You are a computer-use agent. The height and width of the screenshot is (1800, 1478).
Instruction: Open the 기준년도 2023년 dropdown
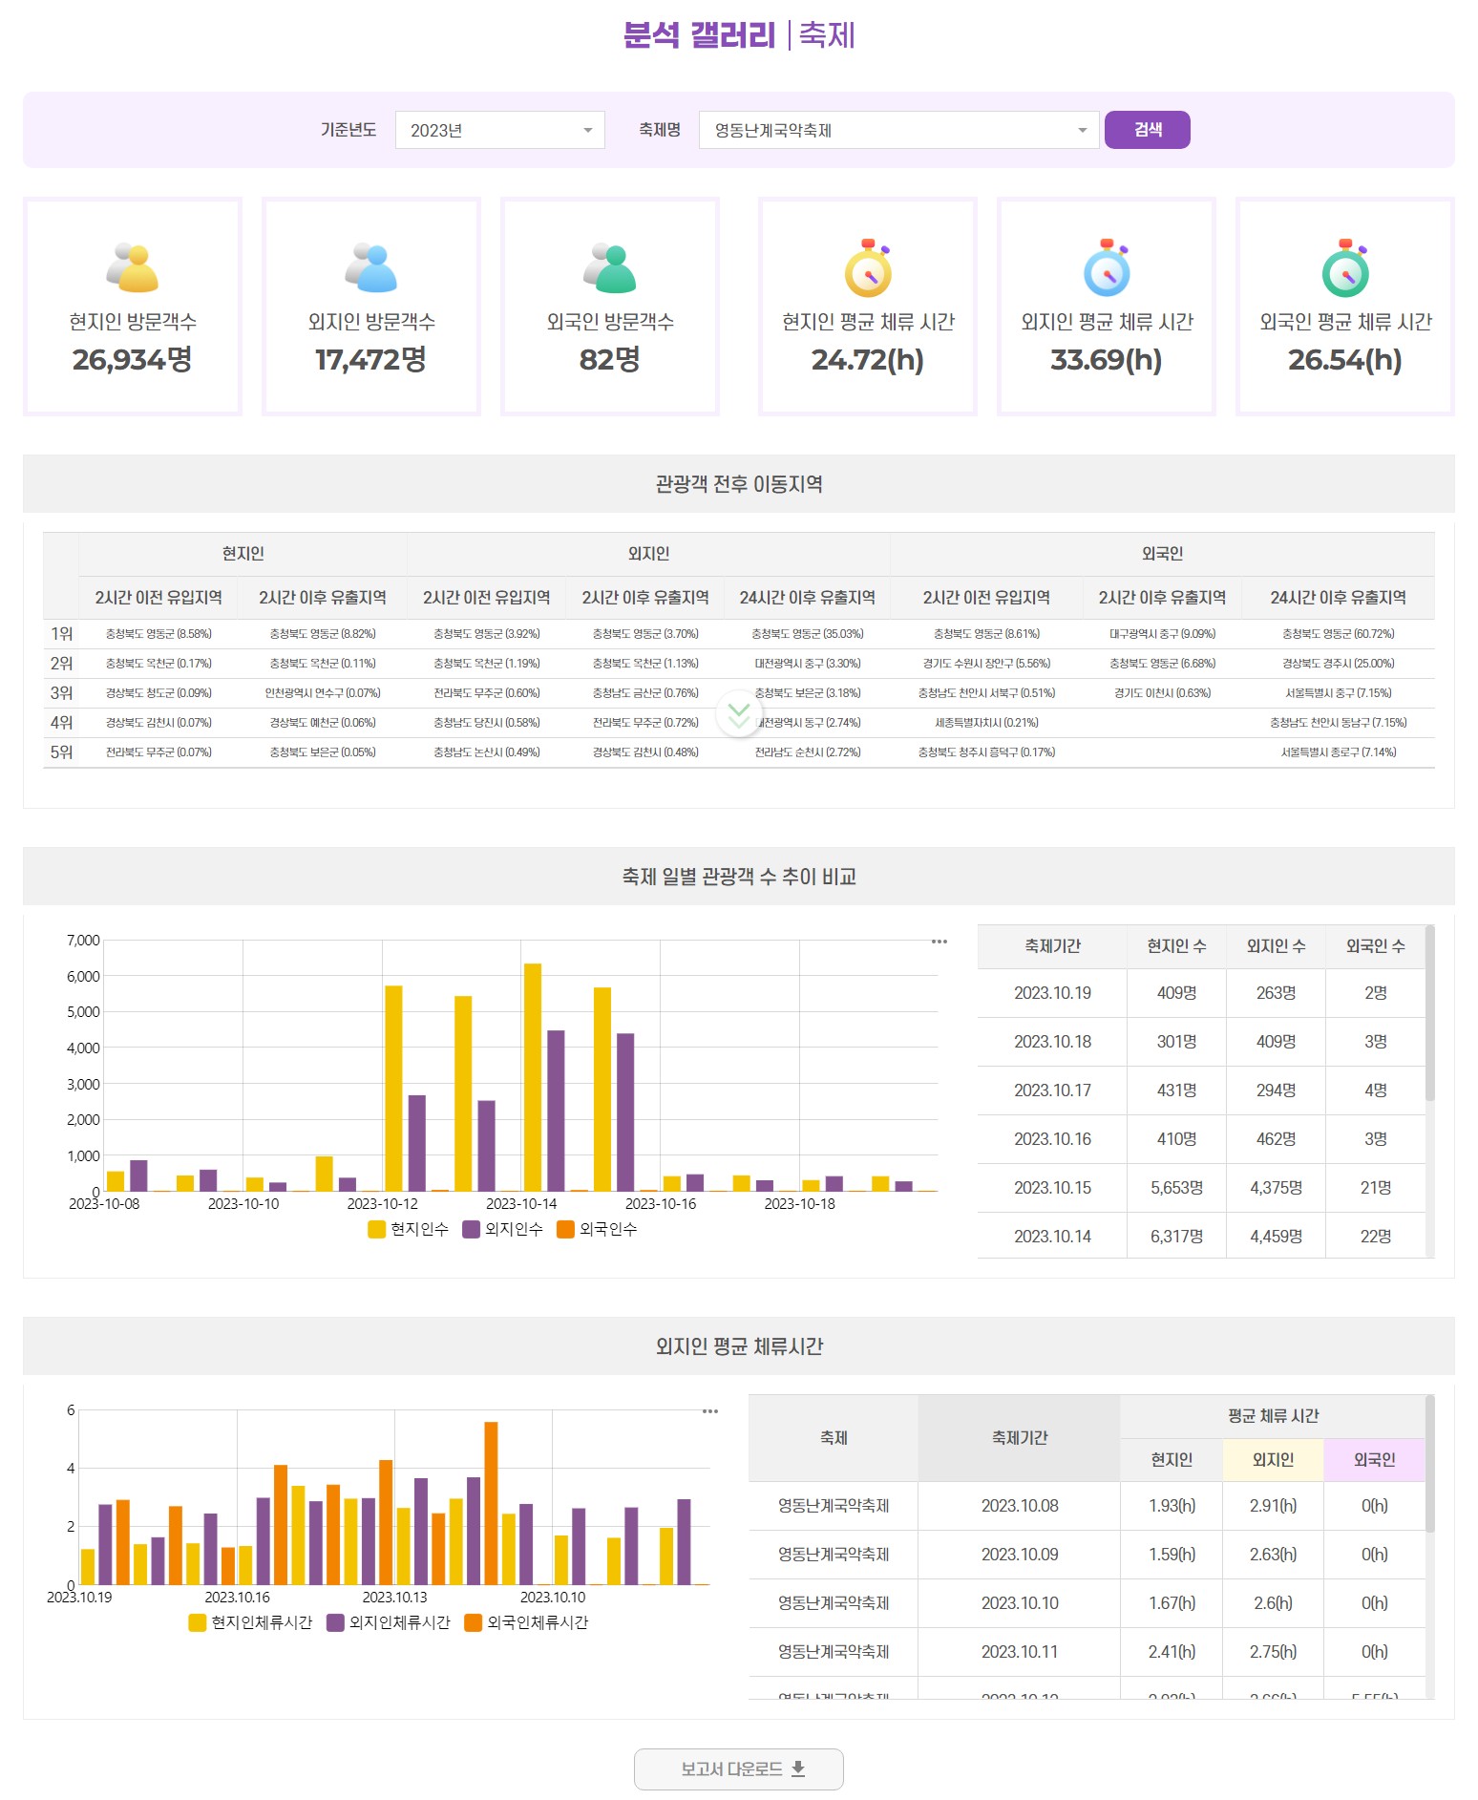tap(499, 130)
